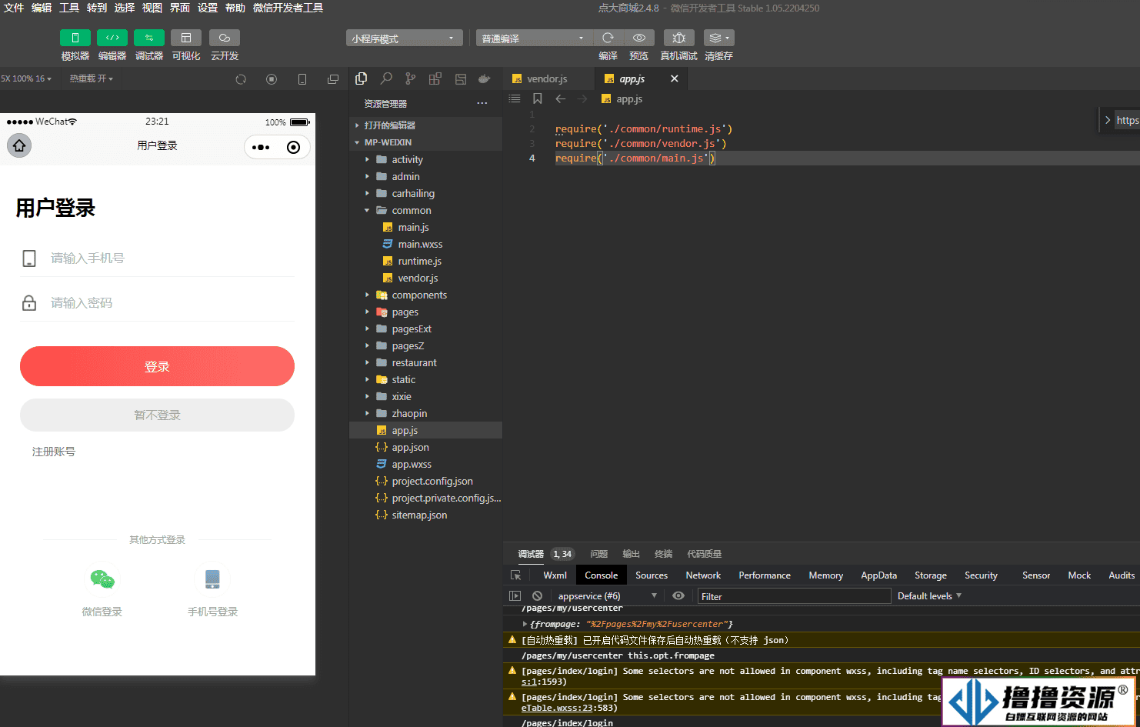Toggle the visualization button
Screen dimensions: 1140x727
pyautogui.click(x=186, y=38)
